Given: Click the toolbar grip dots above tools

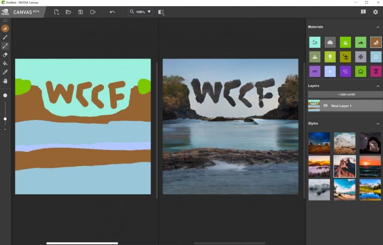Looking at the screenshot, I should (5, 21).
